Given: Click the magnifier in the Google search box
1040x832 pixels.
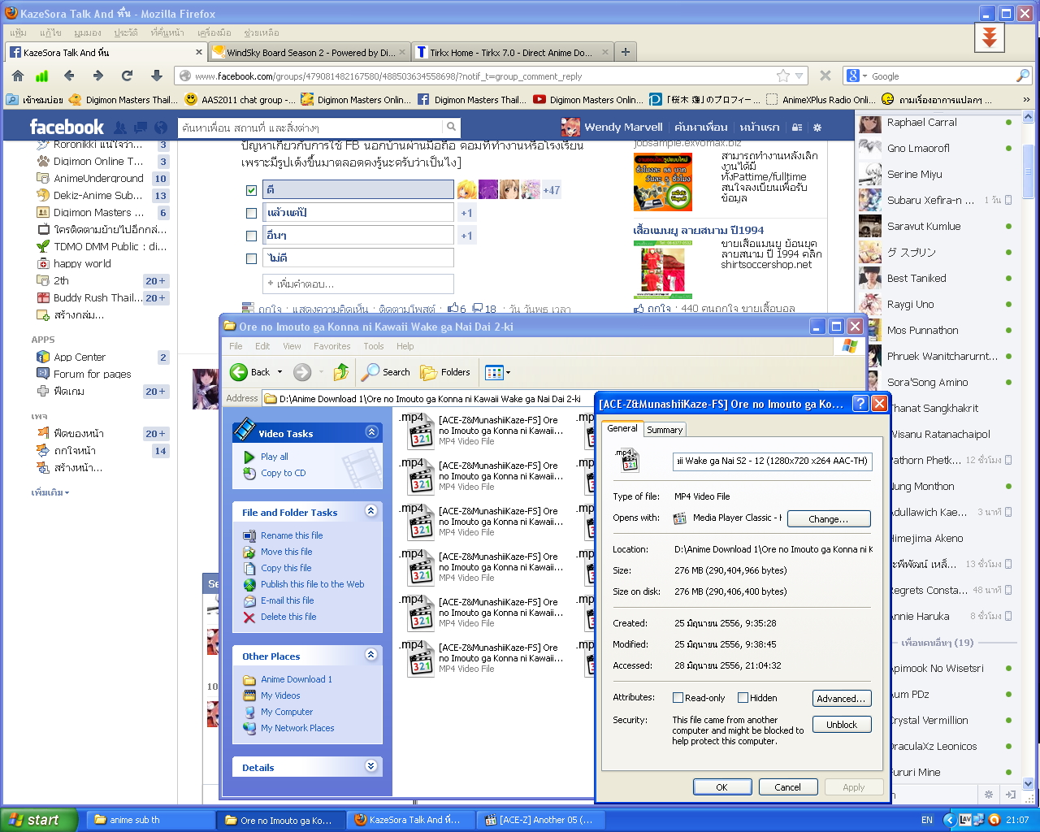Looking at the screenshot, I should (1023, 76).
